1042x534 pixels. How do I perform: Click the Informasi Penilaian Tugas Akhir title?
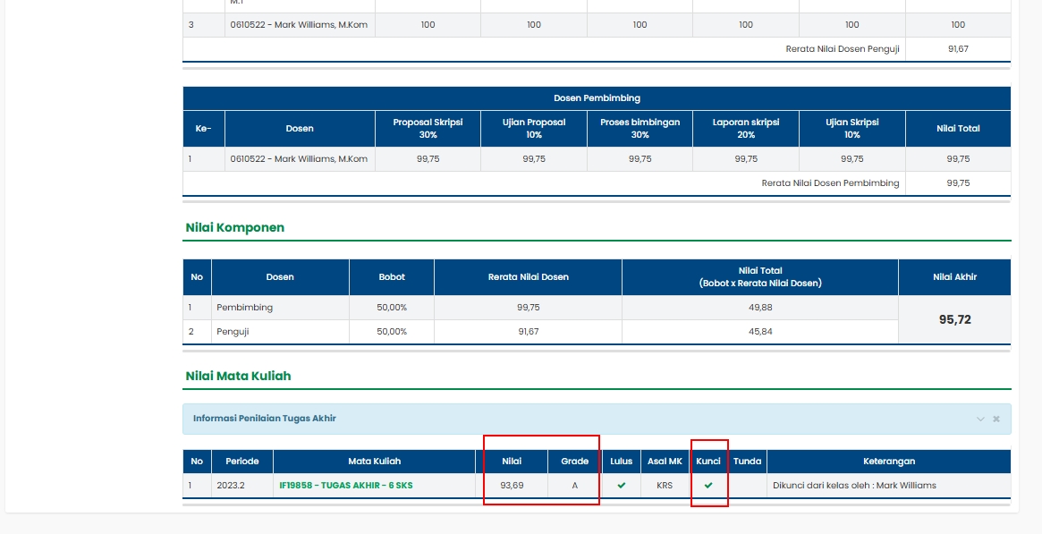point(265,419)
